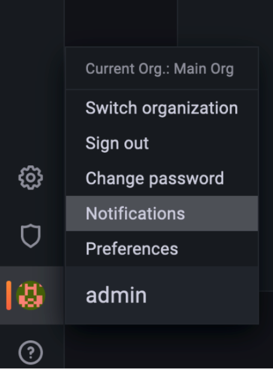Click the orange active indicator beside the avatar
This screenshot has width=273, height=369.
(9, 295)
